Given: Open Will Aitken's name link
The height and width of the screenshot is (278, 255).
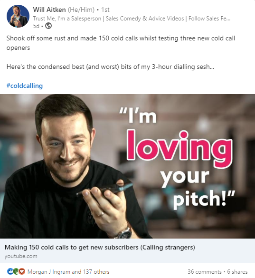Looking at the screenshot, I should tap(49, 10).
